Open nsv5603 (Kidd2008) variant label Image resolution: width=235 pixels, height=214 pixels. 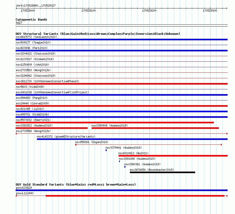30,87
